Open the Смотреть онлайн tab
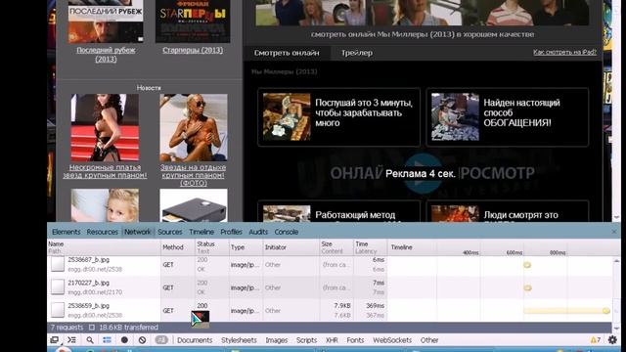The width and height of the screenshot is (626, 352). tap(287, 53)
